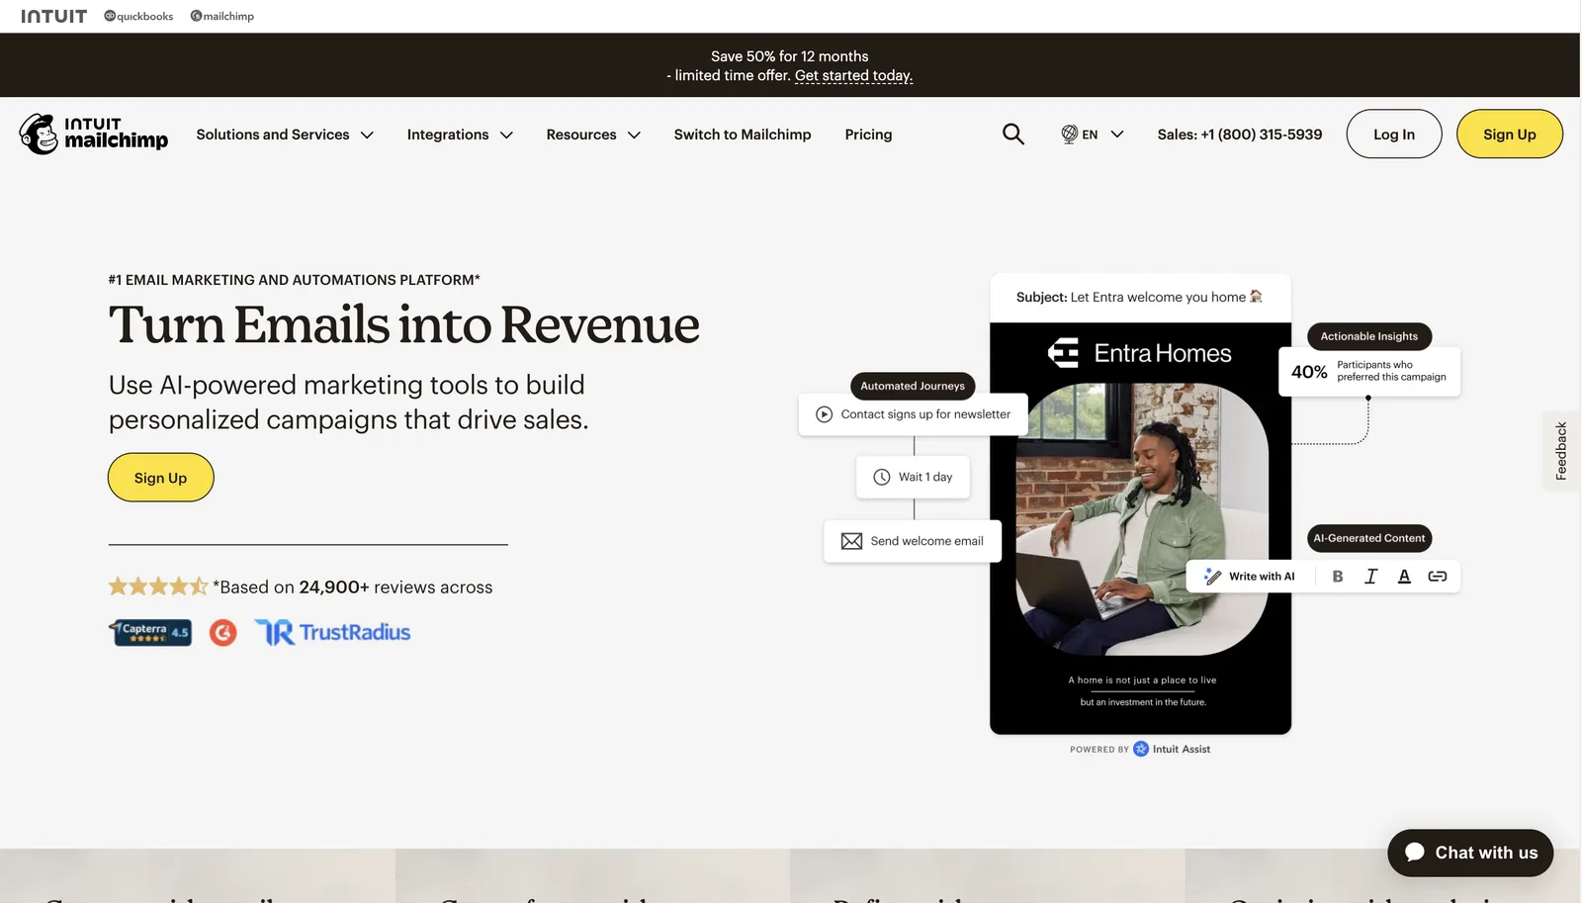Click the Intuit Assist icon
The width and height of the screenshot is (1582, 903).
point(1141,749)
